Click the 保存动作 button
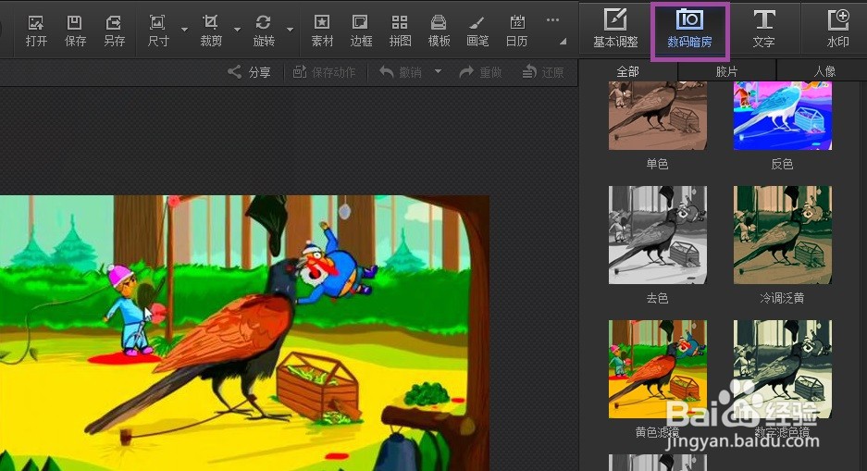 (324, 72)
